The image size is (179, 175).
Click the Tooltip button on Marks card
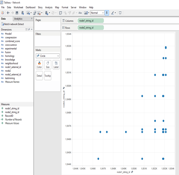[48, 76]
